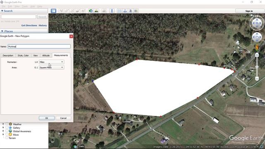Click the Record a Tour toolbar icon
Viewport: 265px width, 149px height.
point(83,11)
